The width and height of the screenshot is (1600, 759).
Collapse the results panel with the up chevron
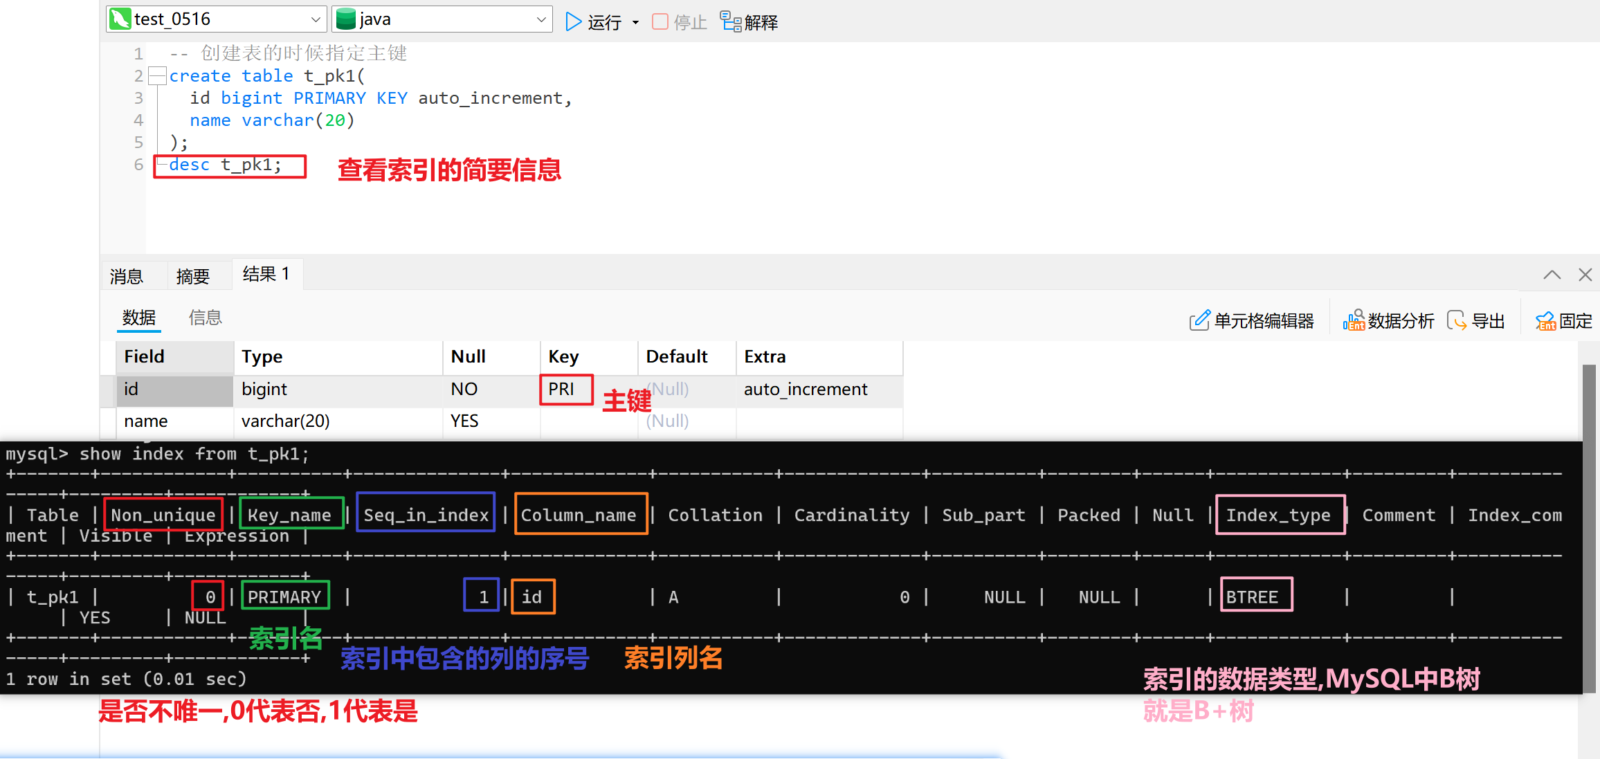pyautogui.click(x=1552, y=275)
